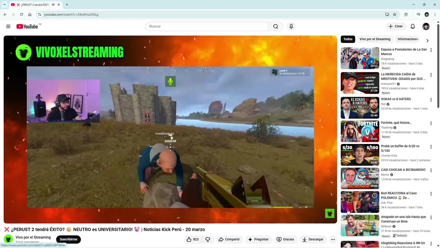This screenshot has height=248, width=440.
Task: Open the Vivo por el Streaming channel name
Action: coord(33,237)
